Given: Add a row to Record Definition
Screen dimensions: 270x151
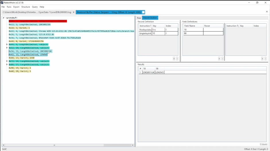Looking at the screenshot, I should 174,59.
